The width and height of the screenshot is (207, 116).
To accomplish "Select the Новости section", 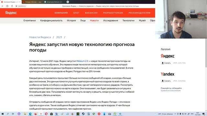I will point(94,21).
